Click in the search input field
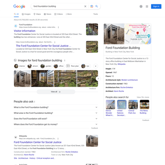The image size is (165, 165). pyautogui.click(x=58, y=6)
